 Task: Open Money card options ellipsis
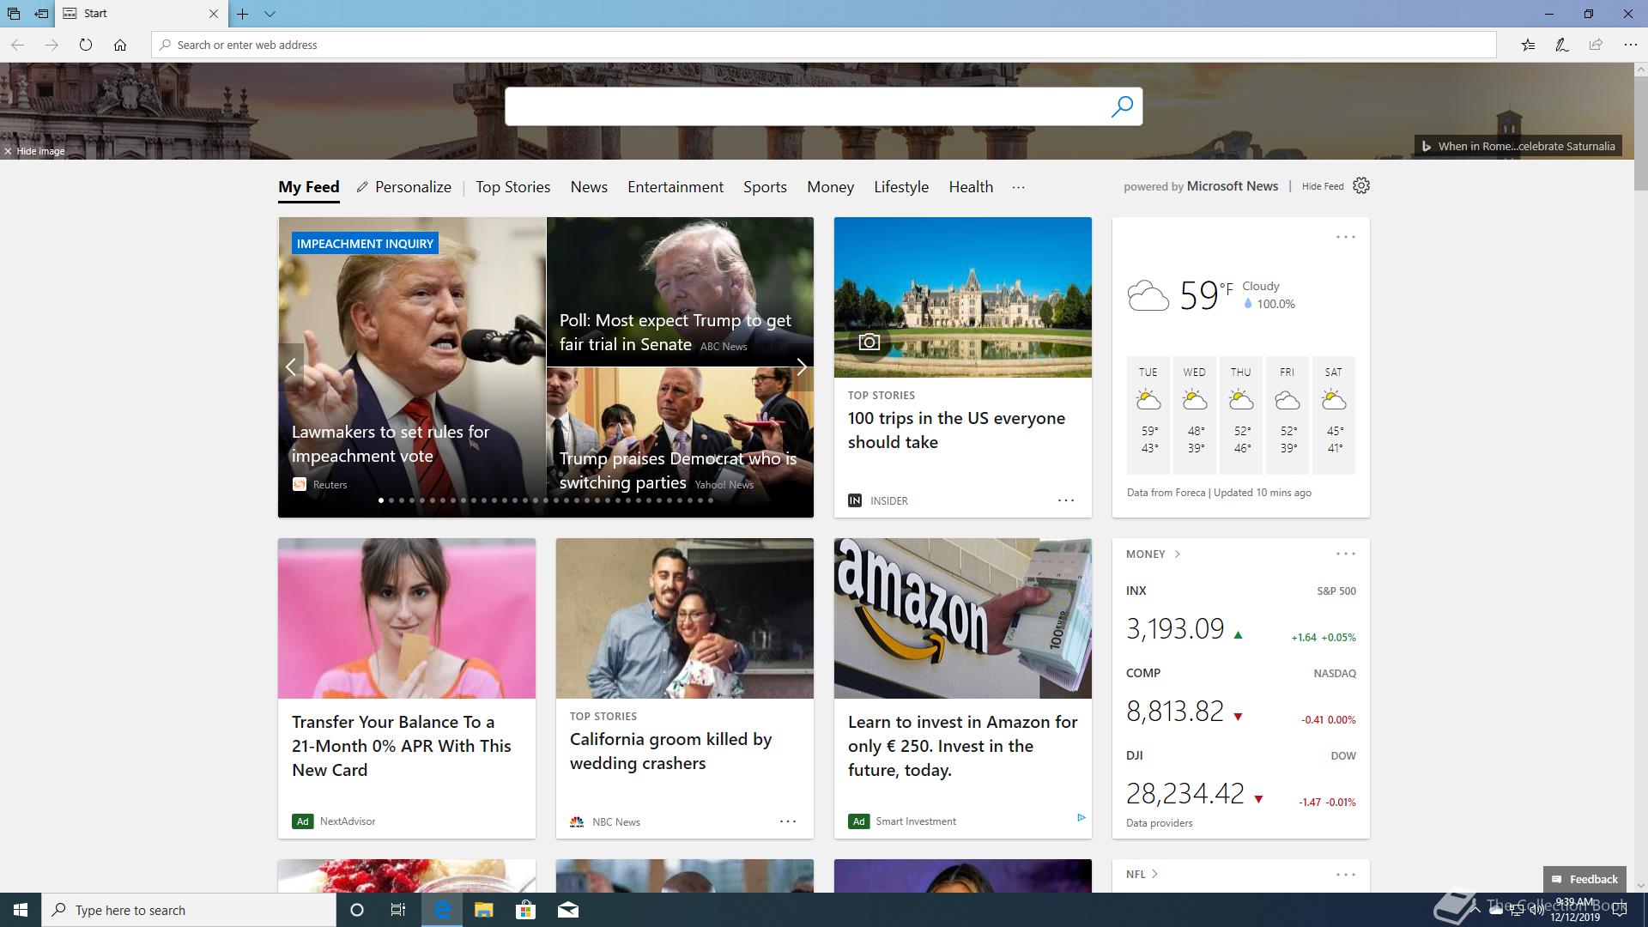tap(1346, 554)
